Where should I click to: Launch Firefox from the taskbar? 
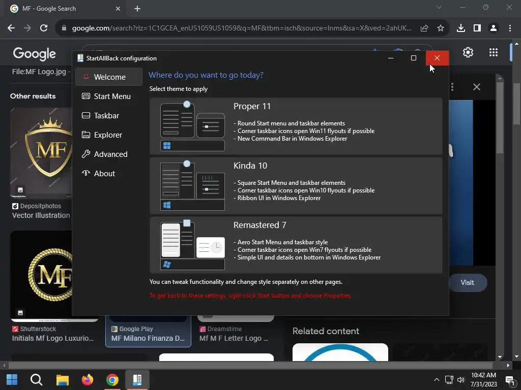coord(88,380)
